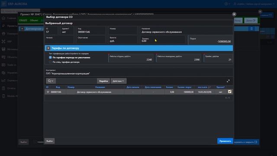The height and width of the screenshot is (156, 277).
Task: Open the help icon menu in the top bar
Action: click(227, 4)
